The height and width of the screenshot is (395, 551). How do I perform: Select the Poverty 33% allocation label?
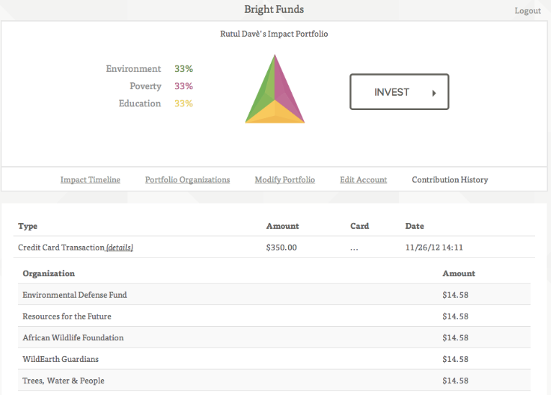[161, 86]
